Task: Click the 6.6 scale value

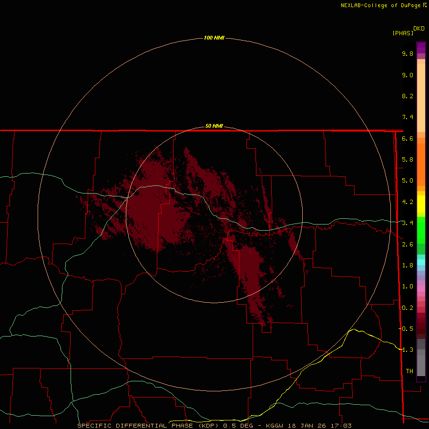Action: 408,138
